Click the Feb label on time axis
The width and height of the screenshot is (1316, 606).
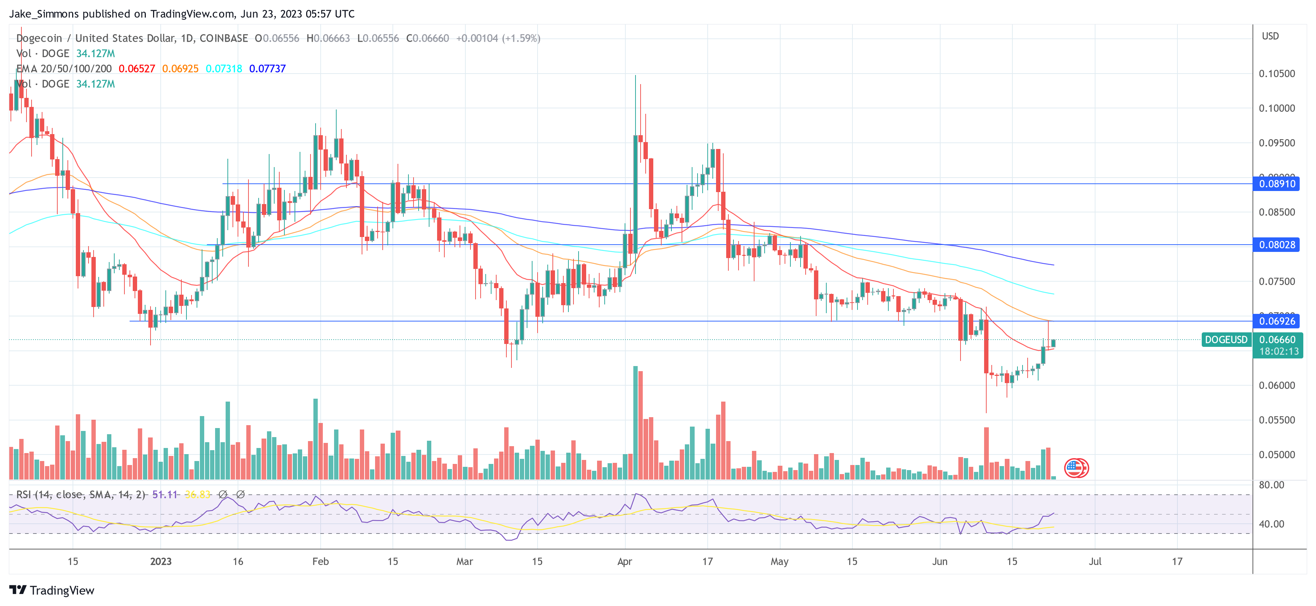point(320,561)
